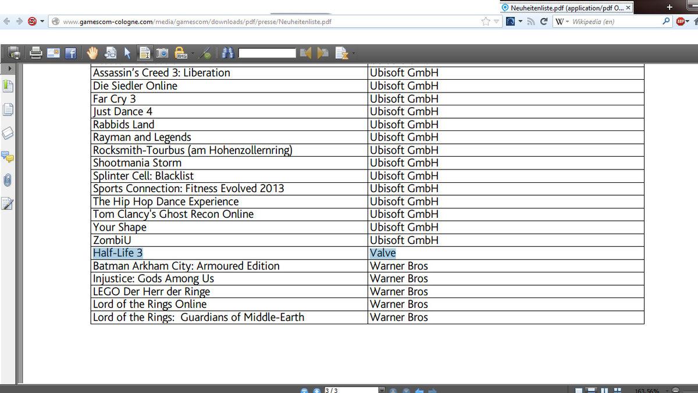Open the attachments paperclip panel
The width and height of the screenshot is (698, 393).
8,180
